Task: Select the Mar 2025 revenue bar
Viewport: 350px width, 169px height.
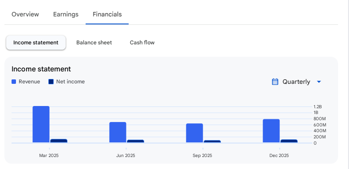Action: tap(41, 124)
